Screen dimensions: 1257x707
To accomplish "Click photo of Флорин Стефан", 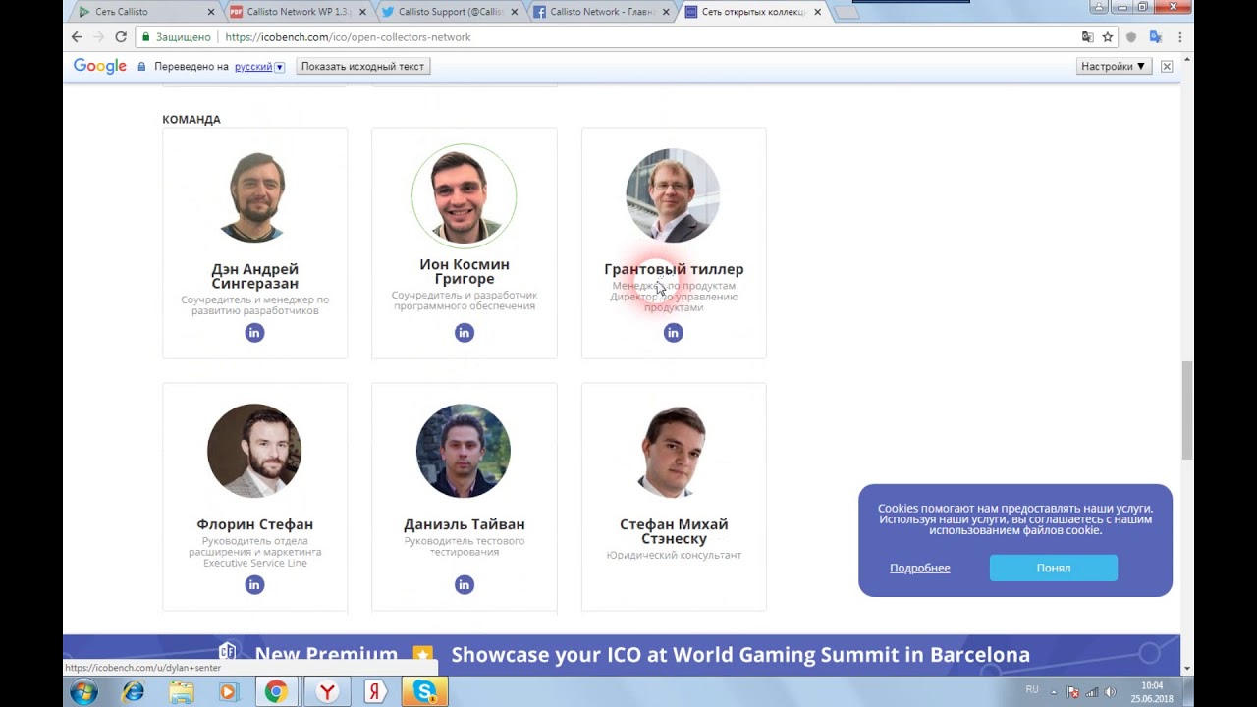I will click(254, 451).
